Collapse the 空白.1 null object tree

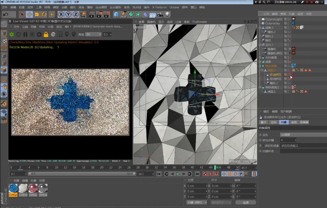[x=260, y=45]
